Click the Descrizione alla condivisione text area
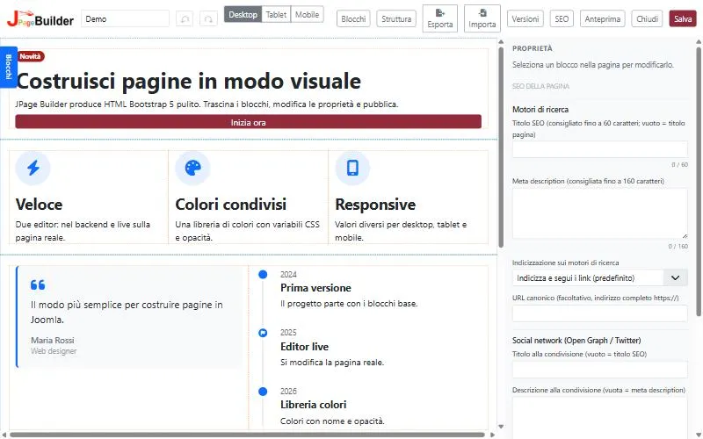Screen dimensions: 703x439 click(600, 418)
